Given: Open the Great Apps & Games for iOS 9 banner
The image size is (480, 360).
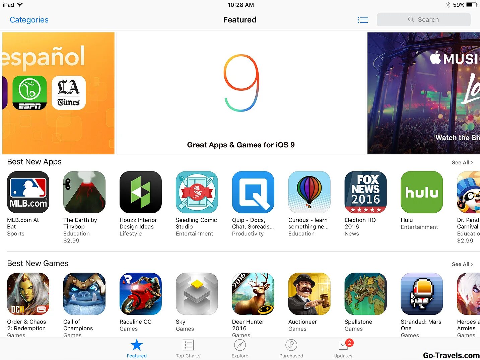Looking at the screenshot, I should click(241, 93).
